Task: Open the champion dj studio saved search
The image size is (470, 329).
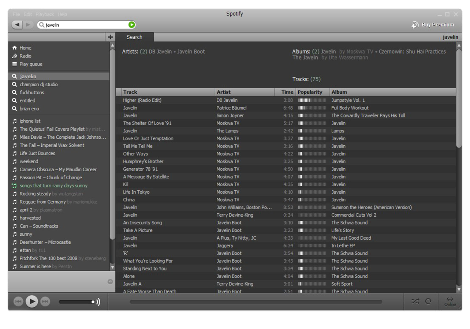Action: (39, 84)
